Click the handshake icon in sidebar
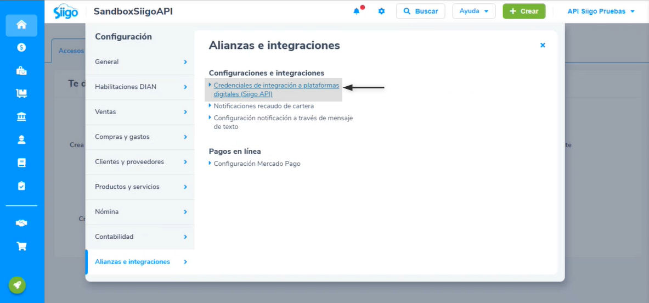The width and height of the screenshot is (649, 303). click(21, 223)
